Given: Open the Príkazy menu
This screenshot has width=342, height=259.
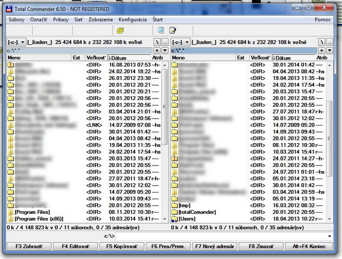Looking at the screenshot, I should click(61, 20).
